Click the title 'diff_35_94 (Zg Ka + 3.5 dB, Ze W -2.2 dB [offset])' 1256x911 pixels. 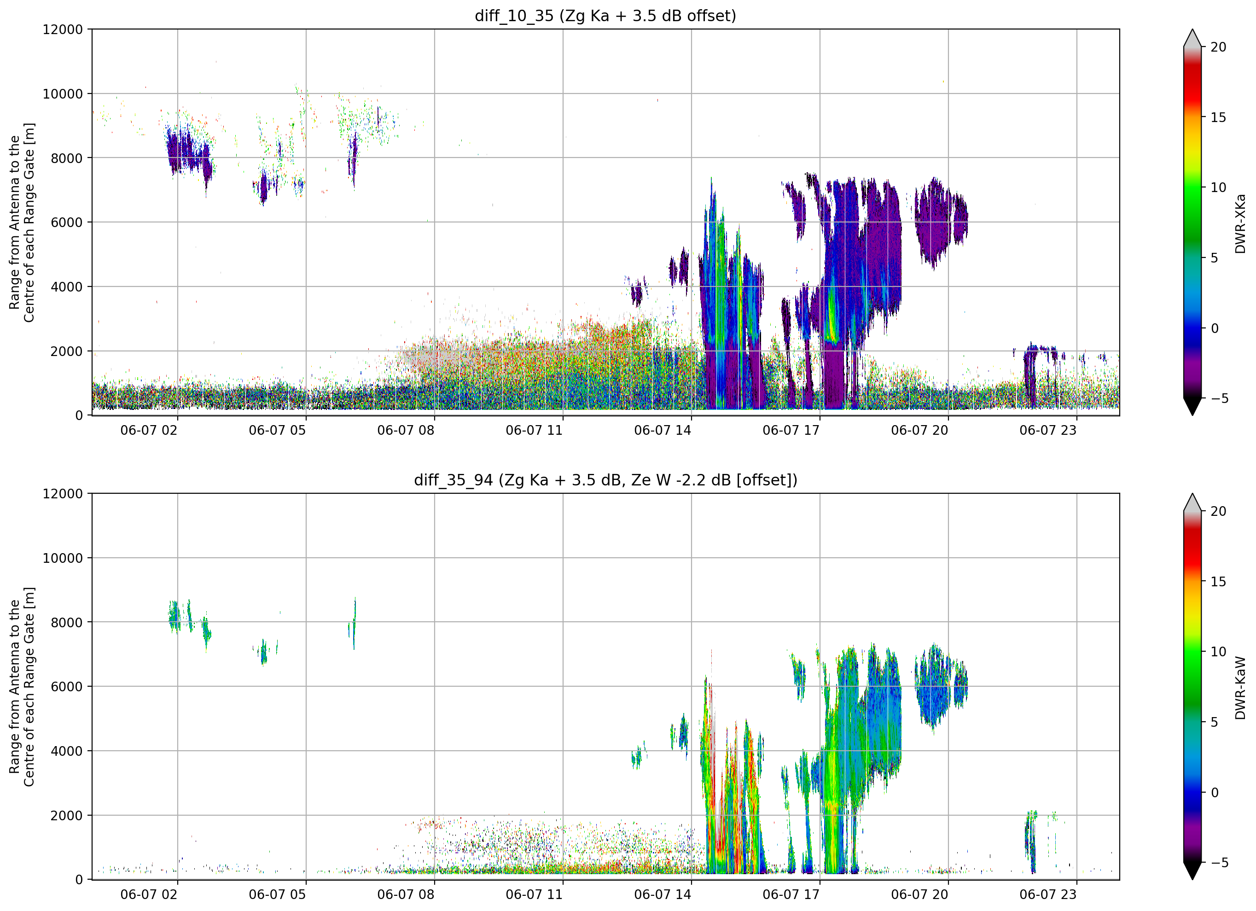(605, 480)
